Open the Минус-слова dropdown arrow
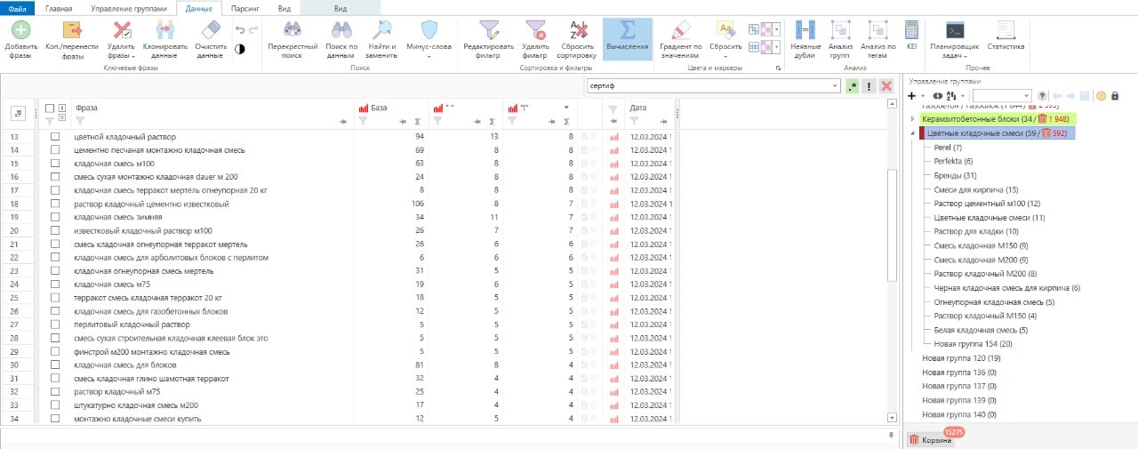 coord(429,56)
